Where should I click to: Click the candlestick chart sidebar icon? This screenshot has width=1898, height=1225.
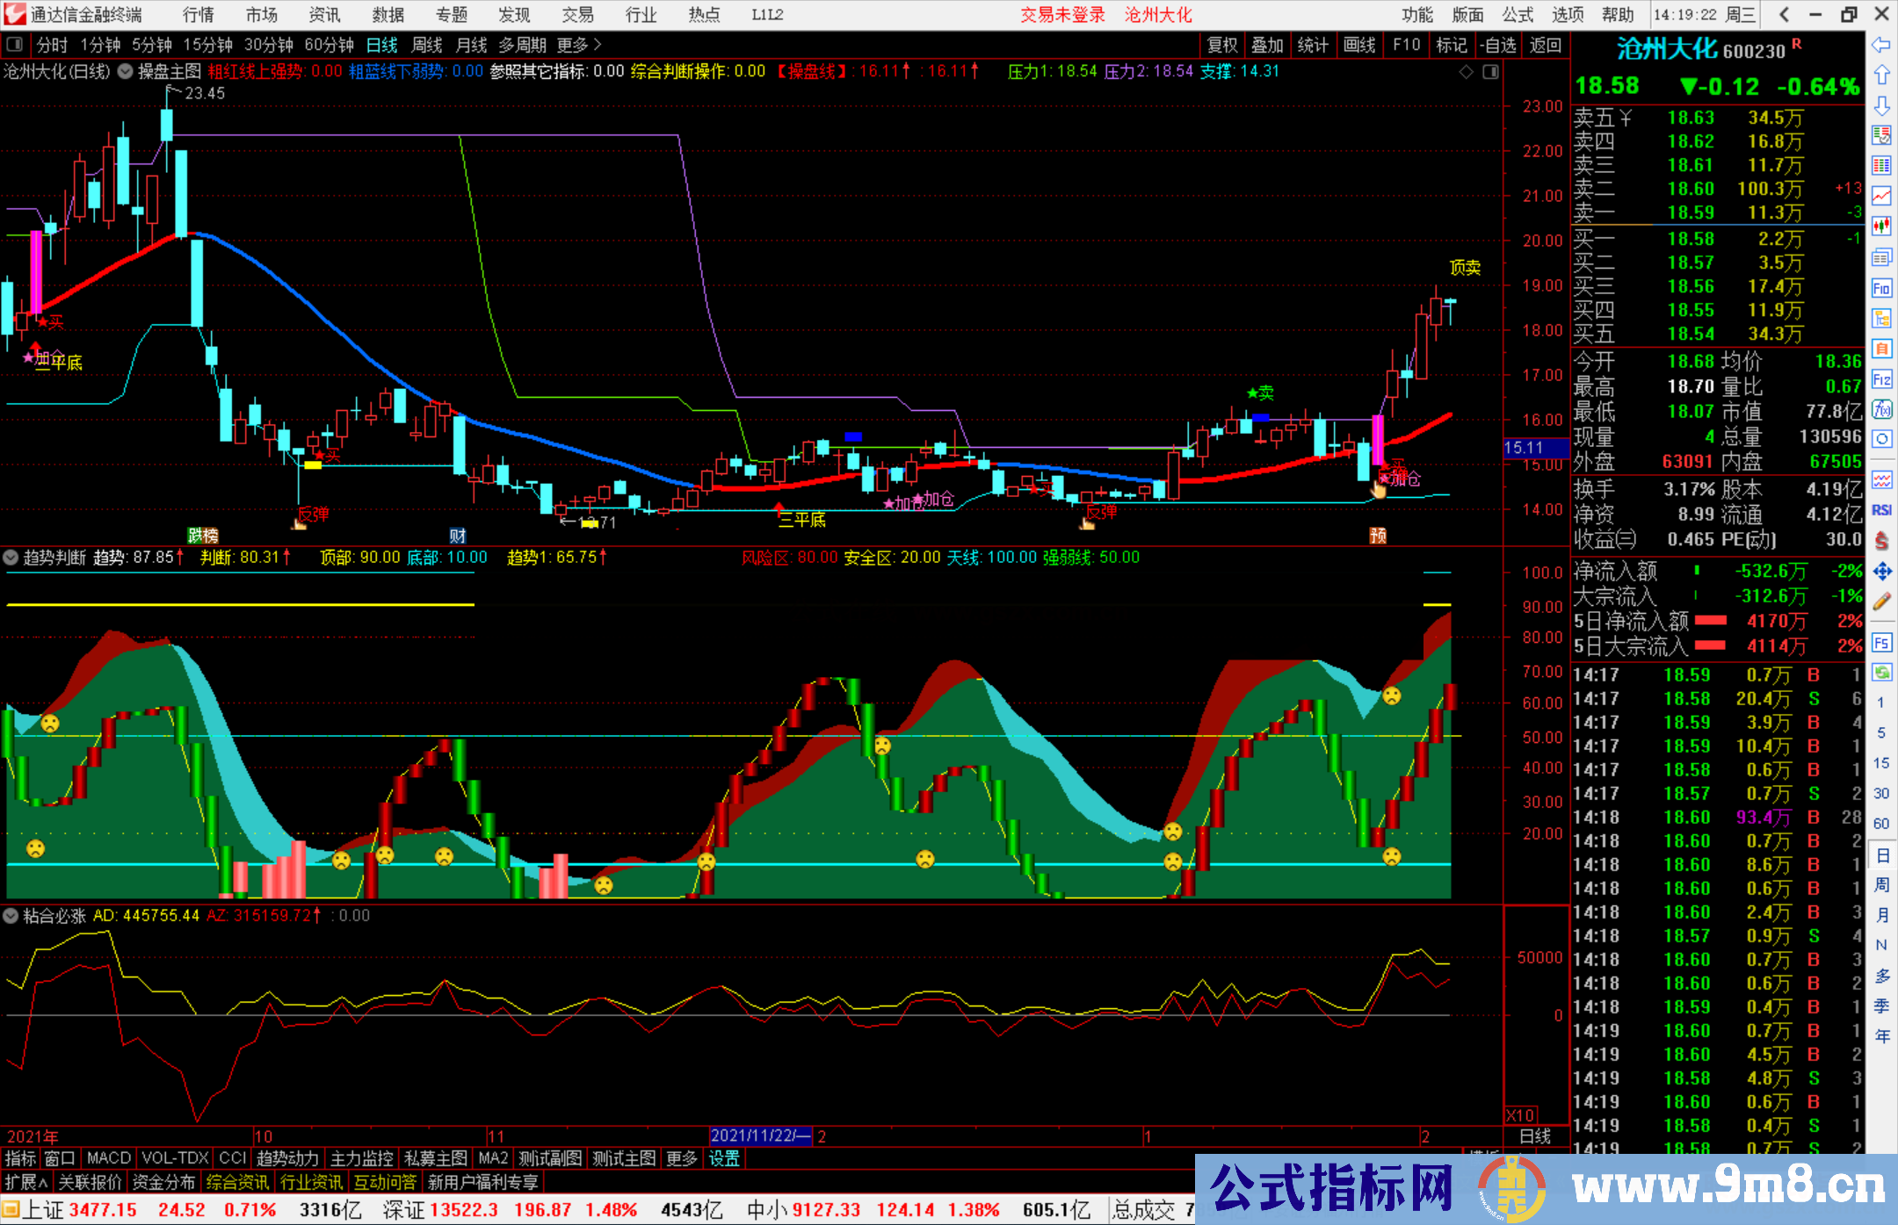tap(1881, 227)
